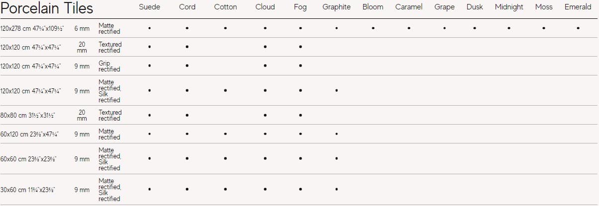Click the 80x80 cm size label
This screenshot has width=599, height=206.
click(27, 116)
